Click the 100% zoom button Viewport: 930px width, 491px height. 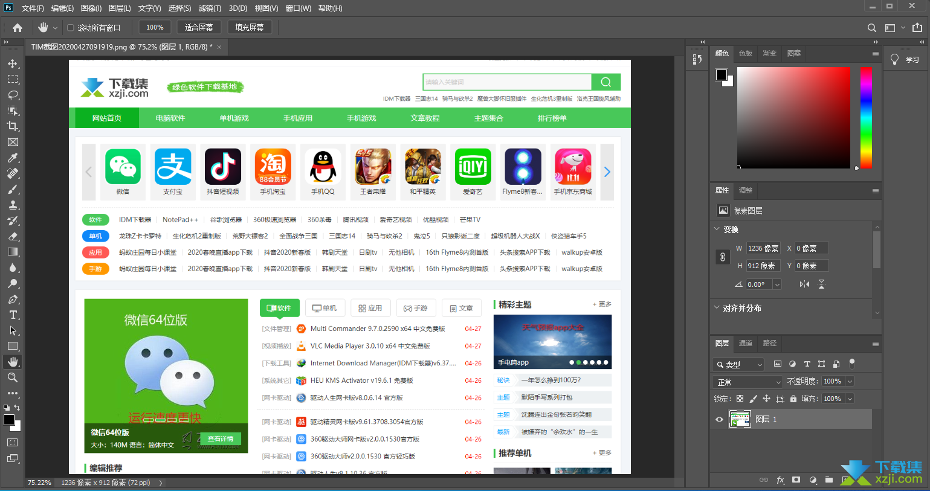tap(155, 27)
